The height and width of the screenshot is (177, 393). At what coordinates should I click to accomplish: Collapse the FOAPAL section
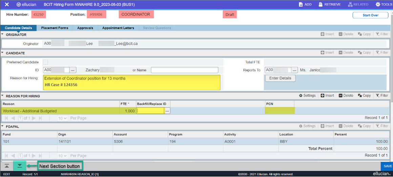click(x=2, y=126)
